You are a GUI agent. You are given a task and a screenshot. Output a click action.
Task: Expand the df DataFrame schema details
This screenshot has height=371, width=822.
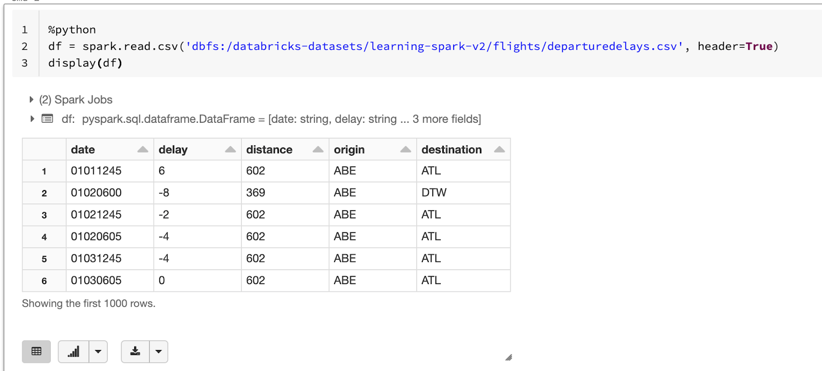pyautogui.click(x=32, y=119)
